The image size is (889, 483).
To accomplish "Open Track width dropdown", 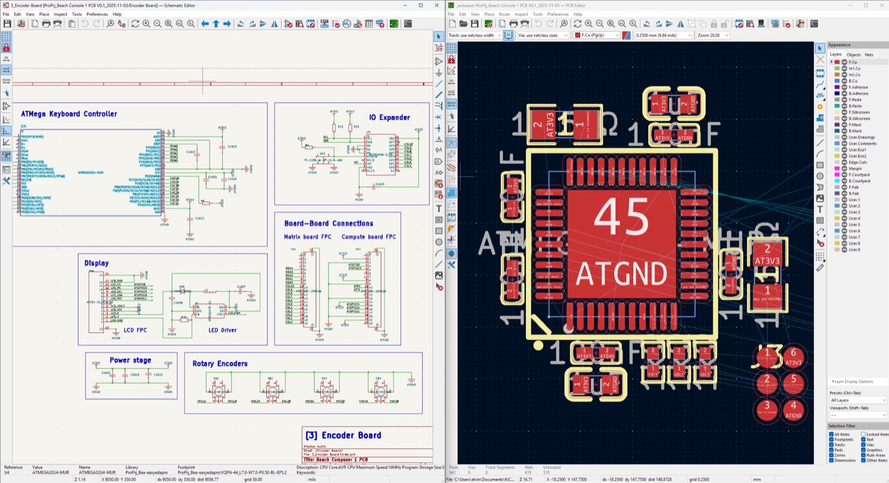I will pyautogui.click(x=474, y=35).
